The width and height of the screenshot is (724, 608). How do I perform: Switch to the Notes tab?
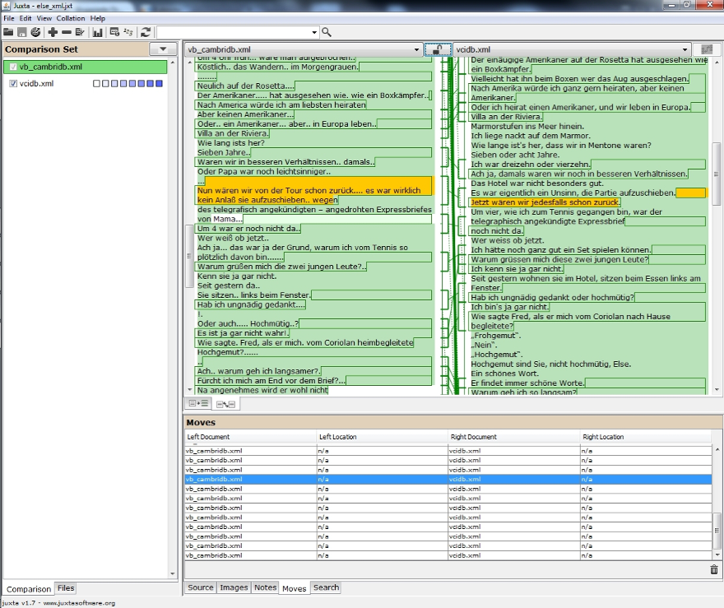click(265, 587)
